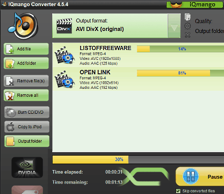224x194 pixels.
Task: Pause the conversion process
Action: pos(200,177)
